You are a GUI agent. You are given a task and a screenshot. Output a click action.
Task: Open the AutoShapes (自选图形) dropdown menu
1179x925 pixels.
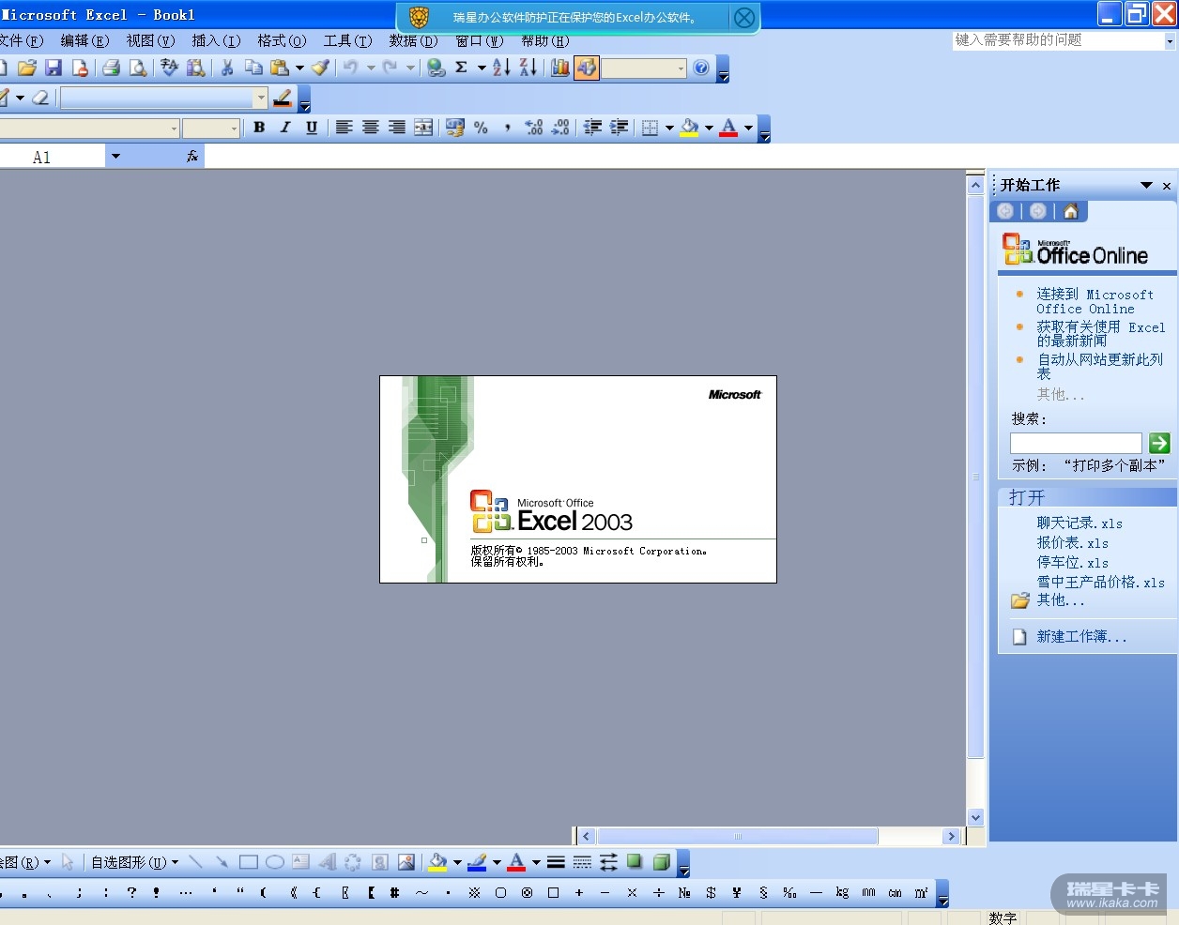[x=134, y=862]
